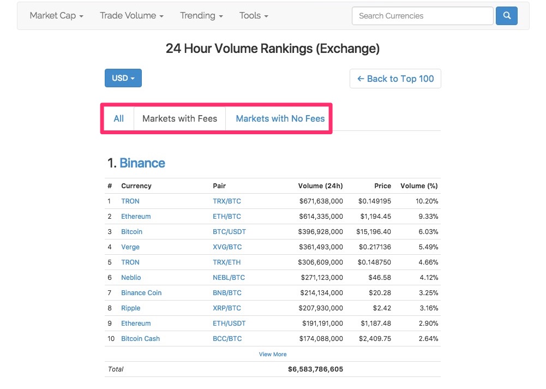This screenshot has width=546, height=389.
Task: Select the $2,409.75 Bitcoin Cash price
Action: click(375, 339)
